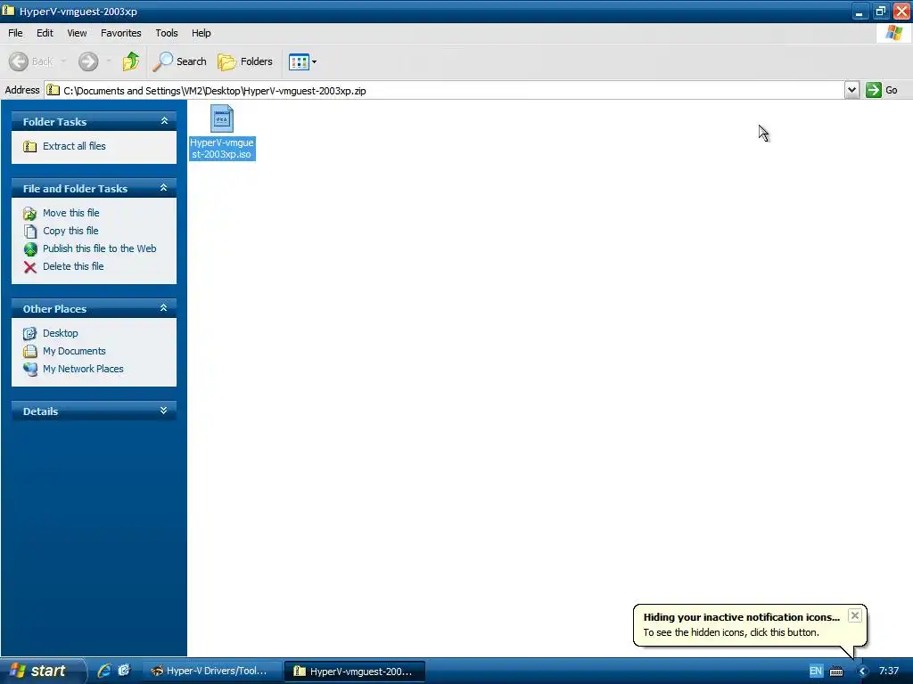The height and width of the screenshot is (684, 913).
Task: Click the keyboard tray icon
Action: [x=836, y=672]
